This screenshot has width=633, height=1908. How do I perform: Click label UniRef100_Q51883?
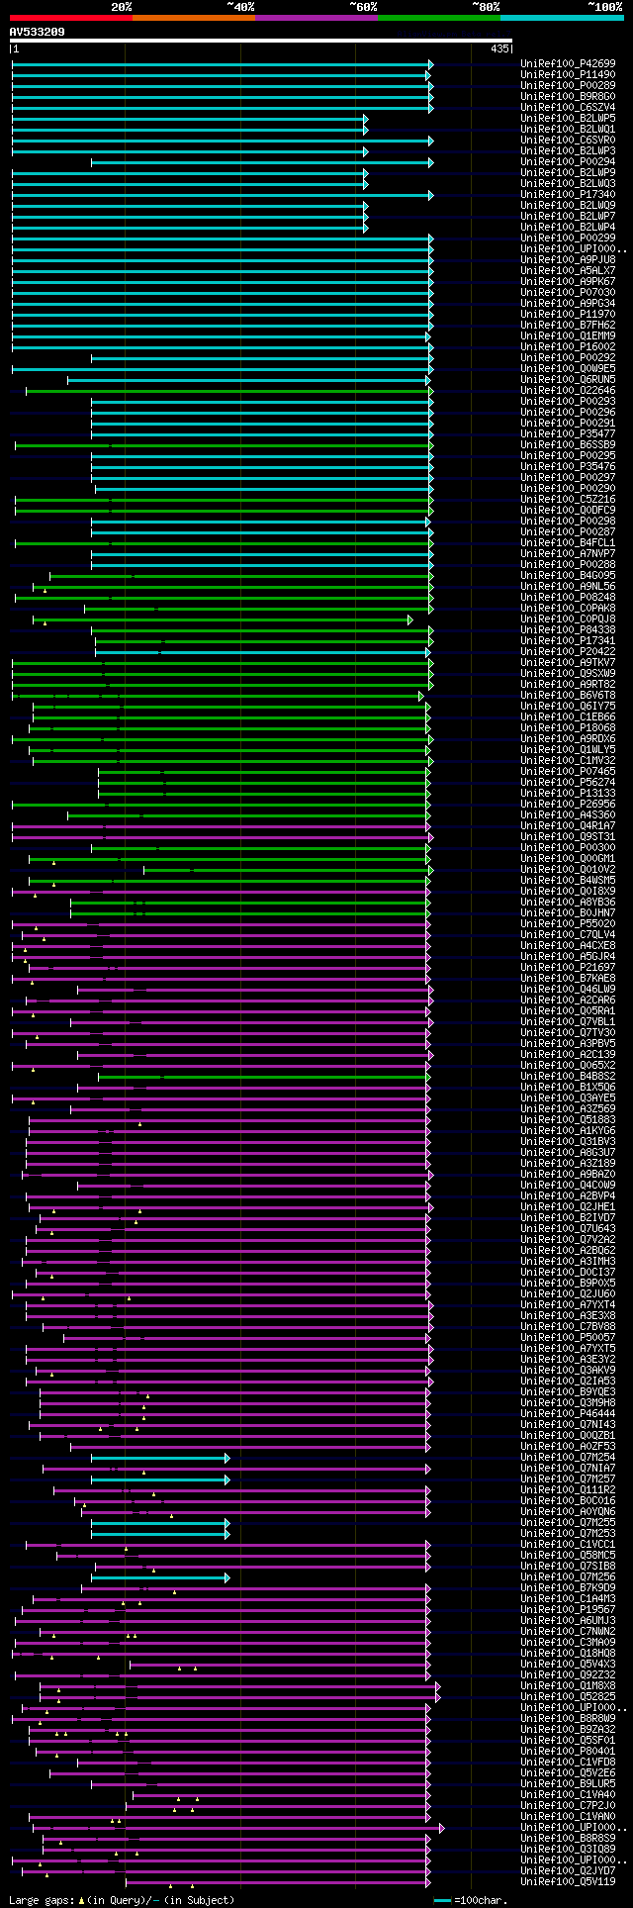[x=568, y=1120]
